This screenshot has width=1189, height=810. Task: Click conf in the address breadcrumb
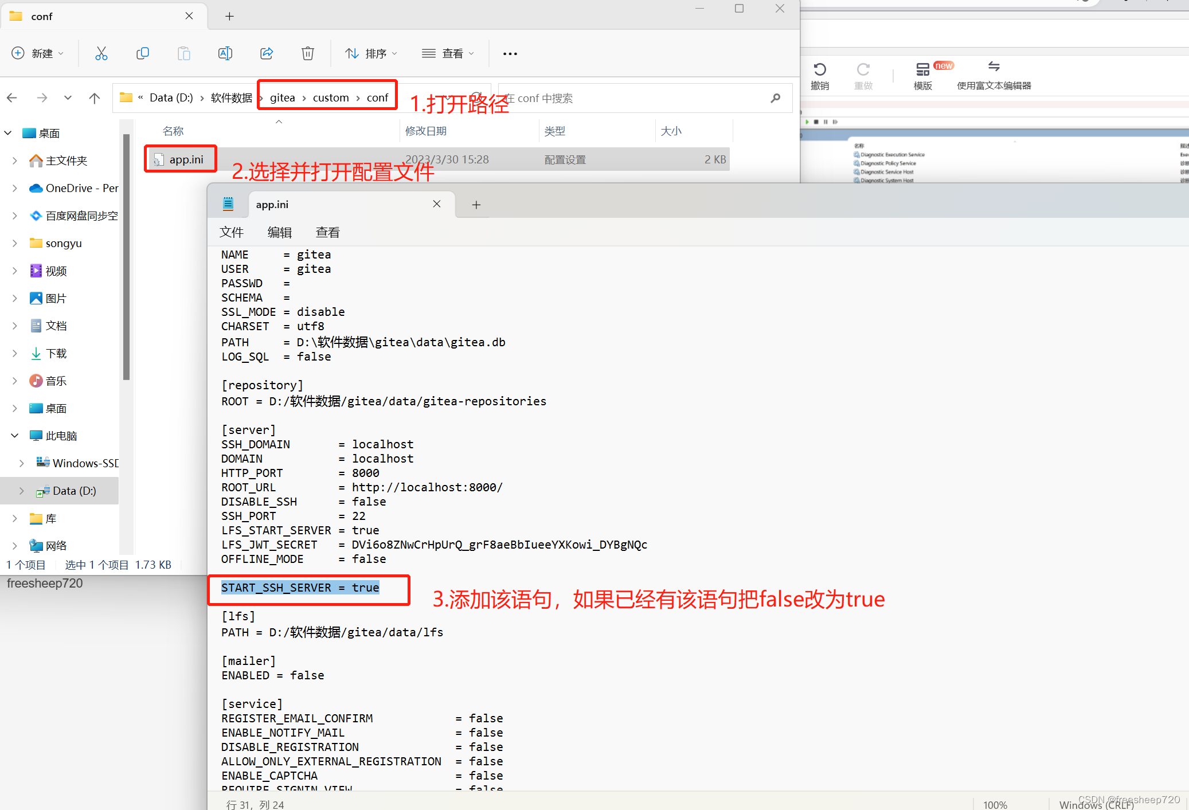point(378,98)
